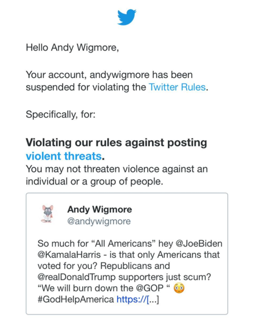Click the rat avatar profile picture

tap(47, 214)
